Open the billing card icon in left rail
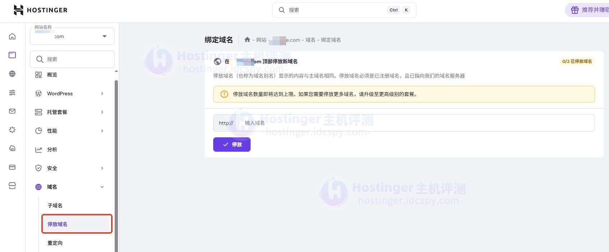 [x=12, y=167]
